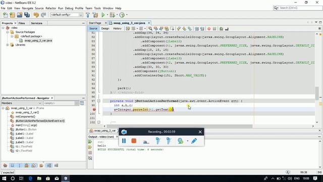323x182 pixels.
Task: Collapse the video project tree node
Action: (x=3, y=28)
